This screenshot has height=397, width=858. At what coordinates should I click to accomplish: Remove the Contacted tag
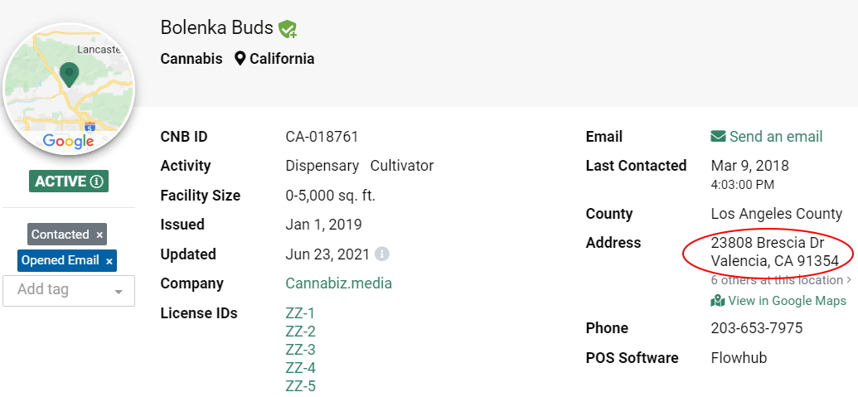click(99, 235)
